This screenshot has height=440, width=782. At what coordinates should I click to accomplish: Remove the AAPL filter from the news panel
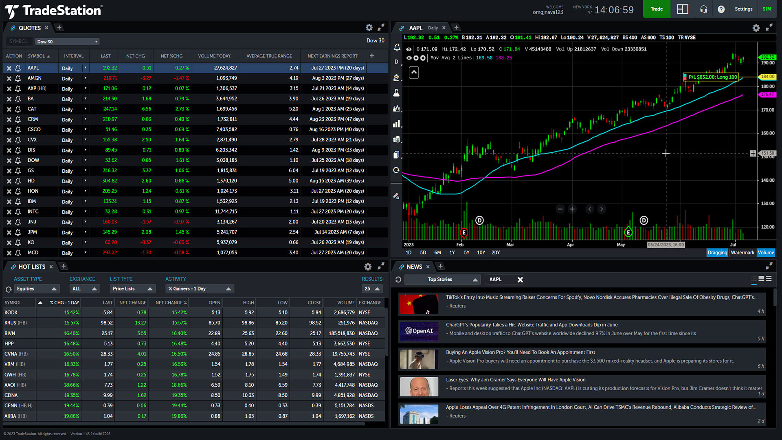[x=520, y=280]
